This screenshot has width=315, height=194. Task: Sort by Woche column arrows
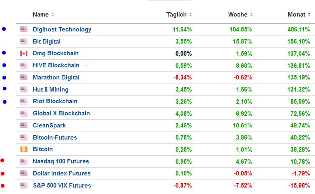pos(251,15)
